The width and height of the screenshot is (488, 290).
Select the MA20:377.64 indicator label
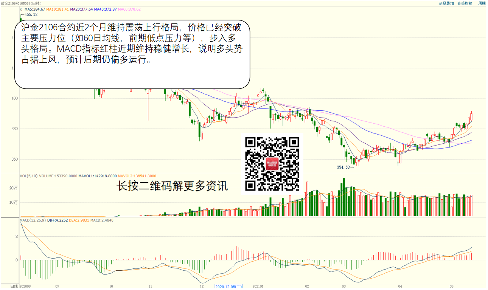point(81,9)
